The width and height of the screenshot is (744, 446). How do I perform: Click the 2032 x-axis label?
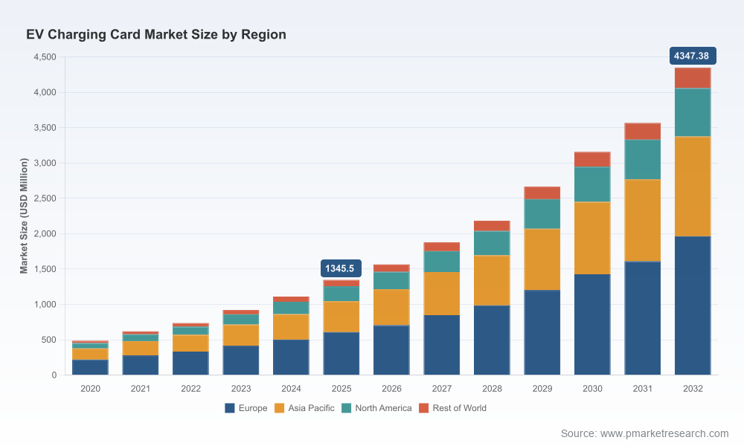[x=693, y=389]
